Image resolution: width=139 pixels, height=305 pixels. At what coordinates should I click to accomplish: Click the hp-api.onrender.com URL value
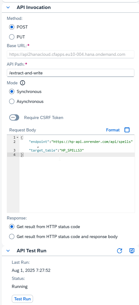coord(92,142)
